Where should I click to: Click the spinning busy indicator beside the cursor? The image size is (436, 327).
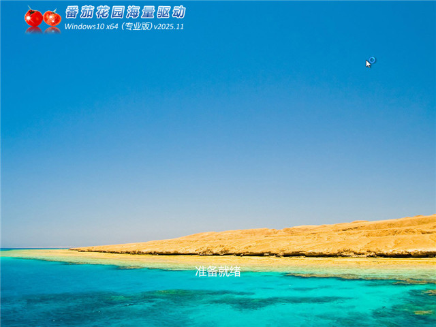click(372, 61)
